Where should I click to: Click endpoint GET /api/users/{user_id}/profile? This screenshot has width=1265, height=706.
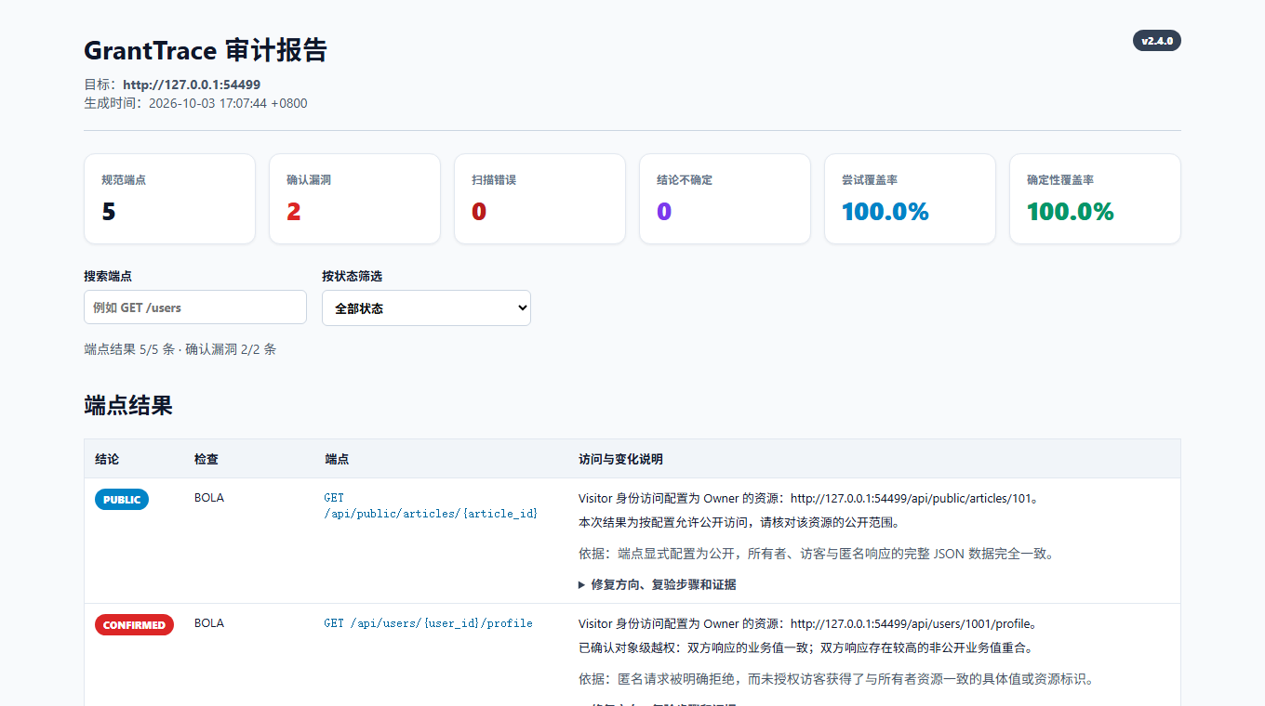point(429,623)
